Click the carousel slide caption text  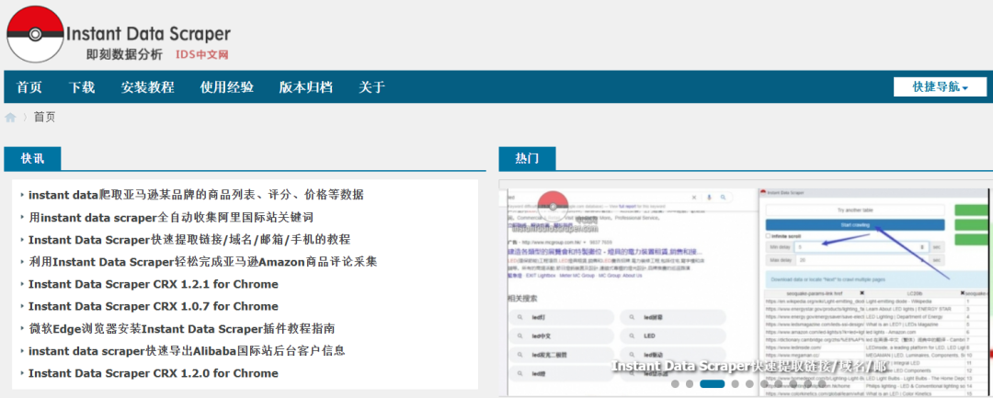pyautogui.click(x=749, y=367)
